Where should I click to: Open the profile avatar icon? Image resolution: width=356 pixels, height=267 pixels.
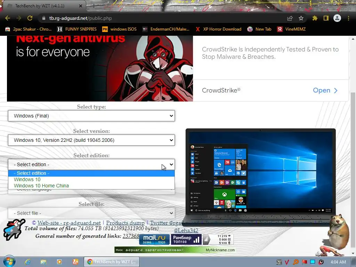coord(337,18)
